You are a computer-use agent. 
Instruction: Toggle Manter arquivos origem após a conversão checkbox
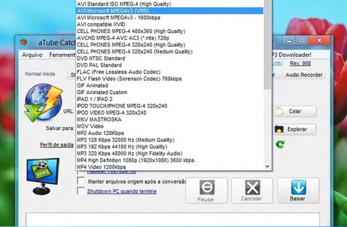[x=81, y=181]
